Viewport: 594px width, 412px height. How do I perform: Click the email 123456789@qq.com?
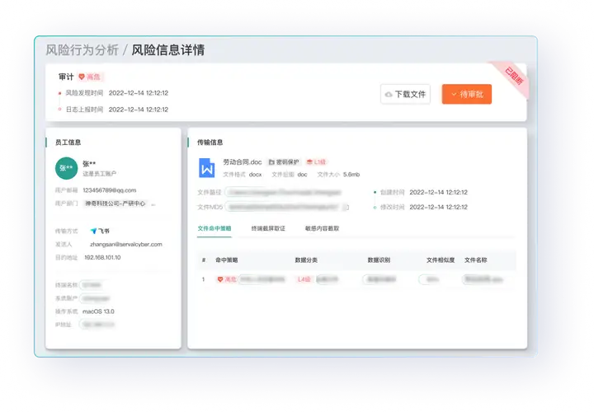(x=110, y=190)
